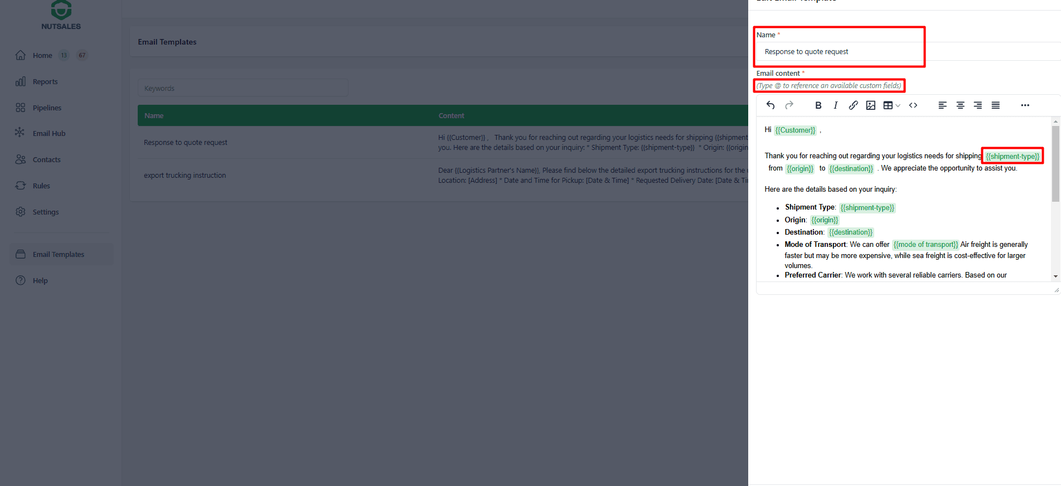Go to Reports menu item

[x=45, y=81]
